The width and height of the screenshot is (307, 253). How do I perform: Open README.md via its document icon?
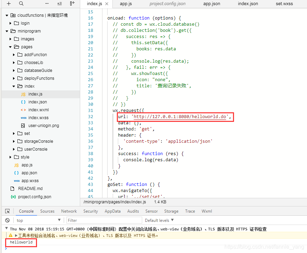[12, 189]
